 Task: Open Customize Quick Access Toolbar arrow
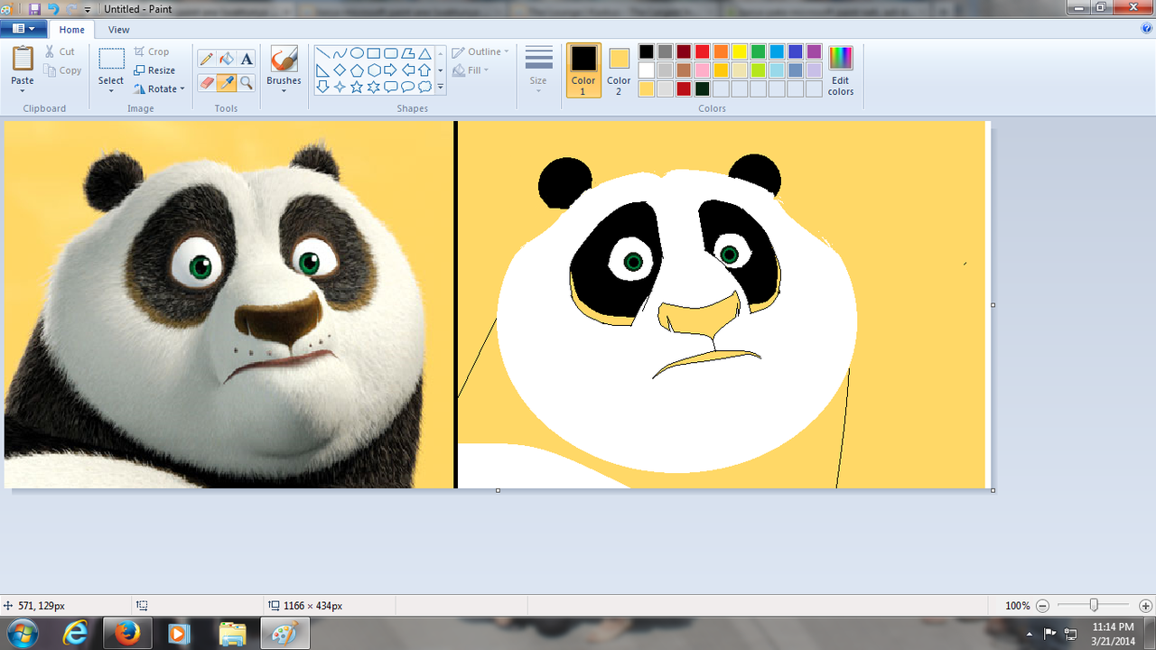click(88, 9)
